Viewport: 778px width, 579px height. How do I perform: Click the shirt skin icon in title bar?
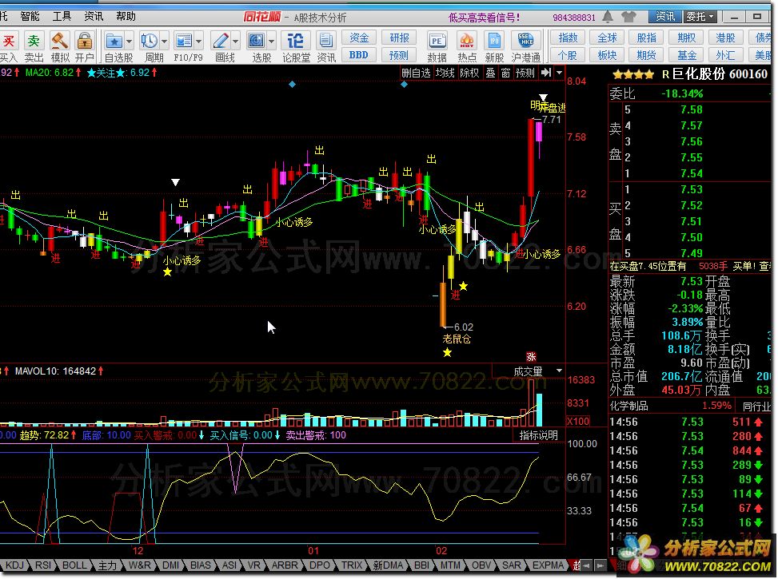point(628,17)
